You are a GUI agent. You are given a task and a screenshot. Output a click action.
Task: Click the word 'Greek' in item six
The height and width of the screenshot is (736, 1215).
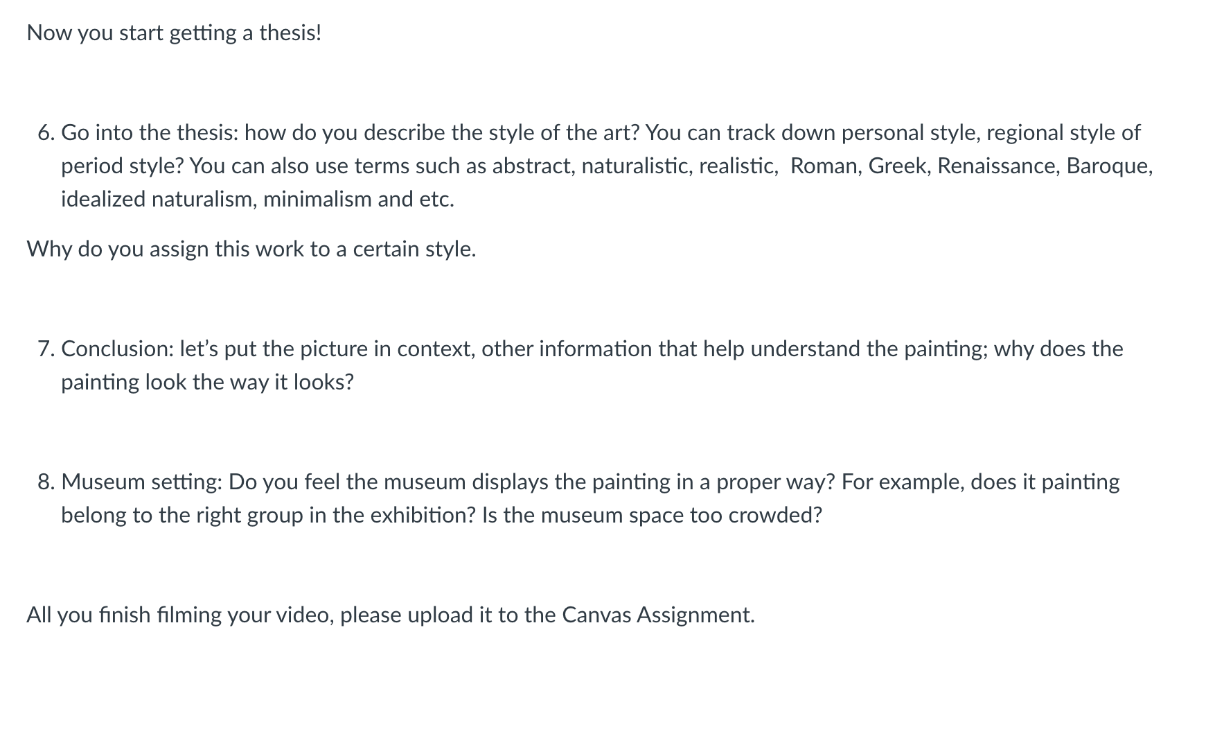click(897, 166)
